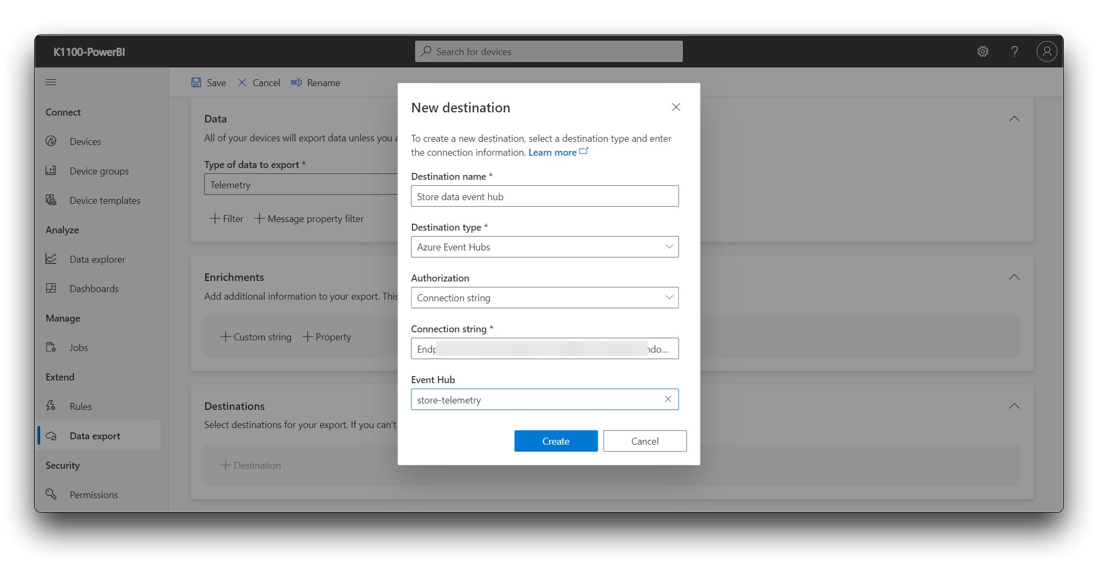Open Jobs in sidebar
The width and height of the screenshot is (1098, 564).
[79, 347]
